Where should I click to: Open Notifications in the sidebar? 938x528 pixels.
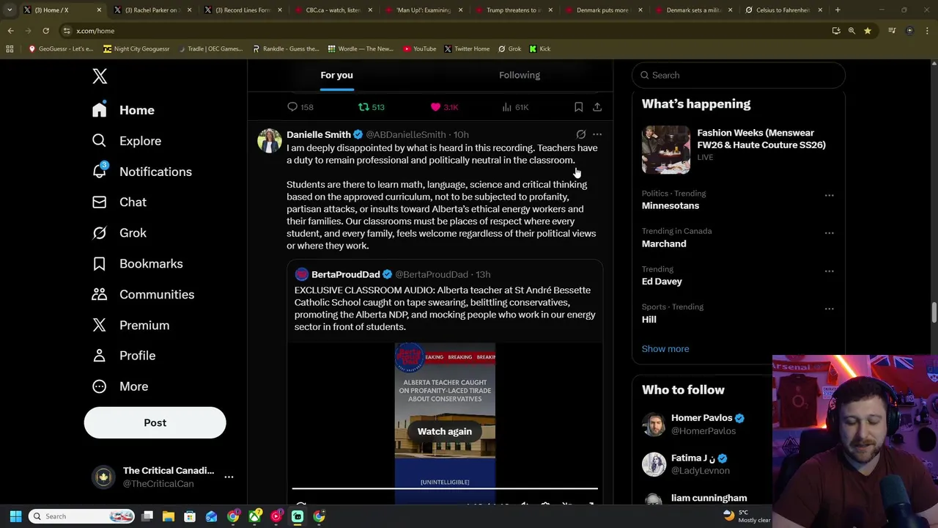coord(141,172)
